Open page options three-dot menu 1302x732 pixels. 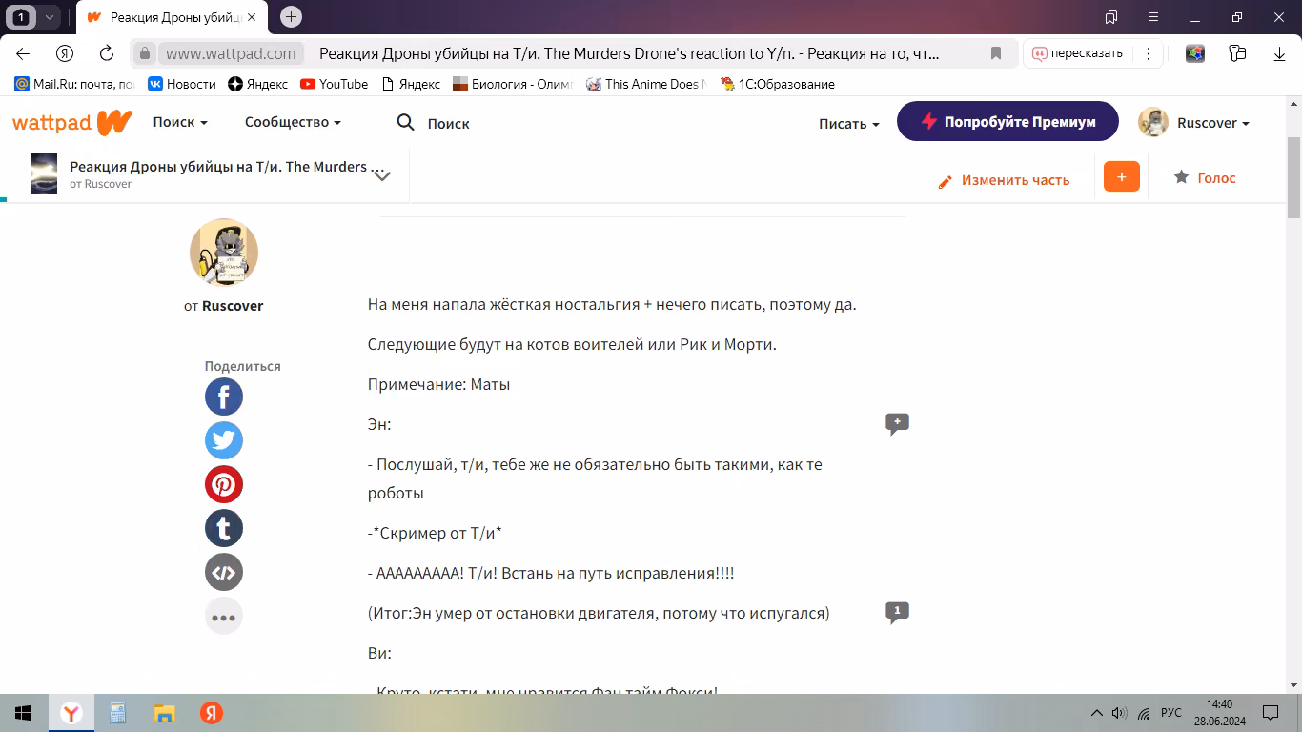pyautogui.click(x=1149, y=53)
